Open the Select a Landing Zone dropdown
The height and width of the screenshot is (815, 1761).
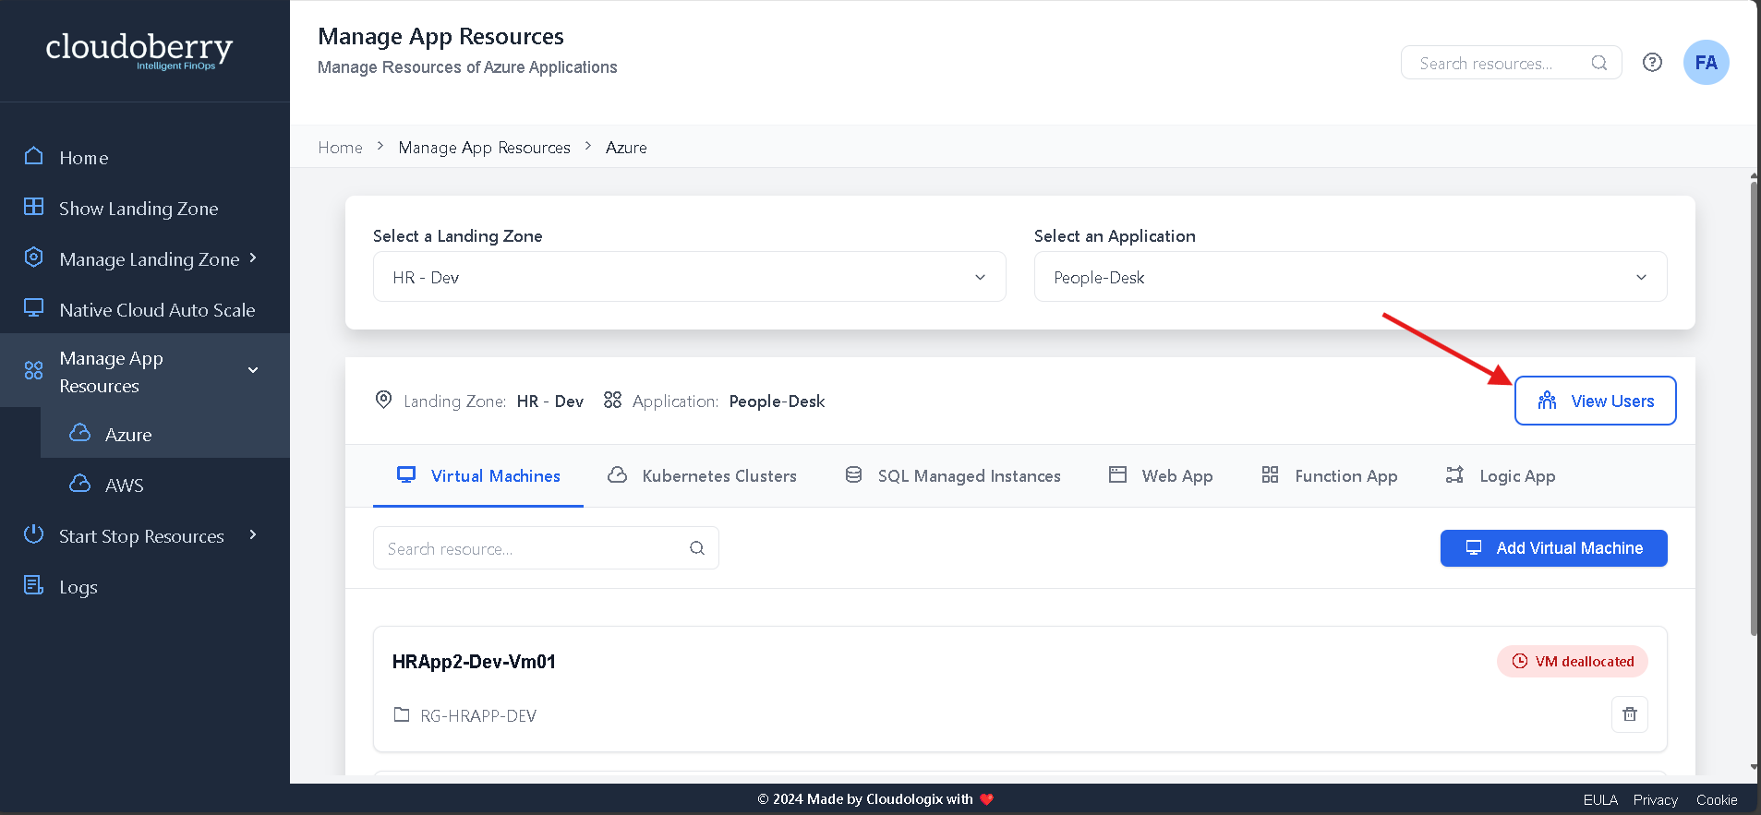690,277
